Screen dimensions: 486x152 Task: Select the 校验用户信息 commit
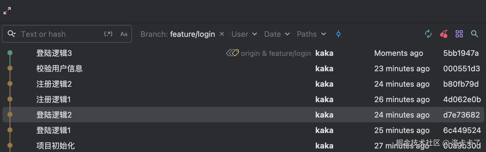pos(59,69)
